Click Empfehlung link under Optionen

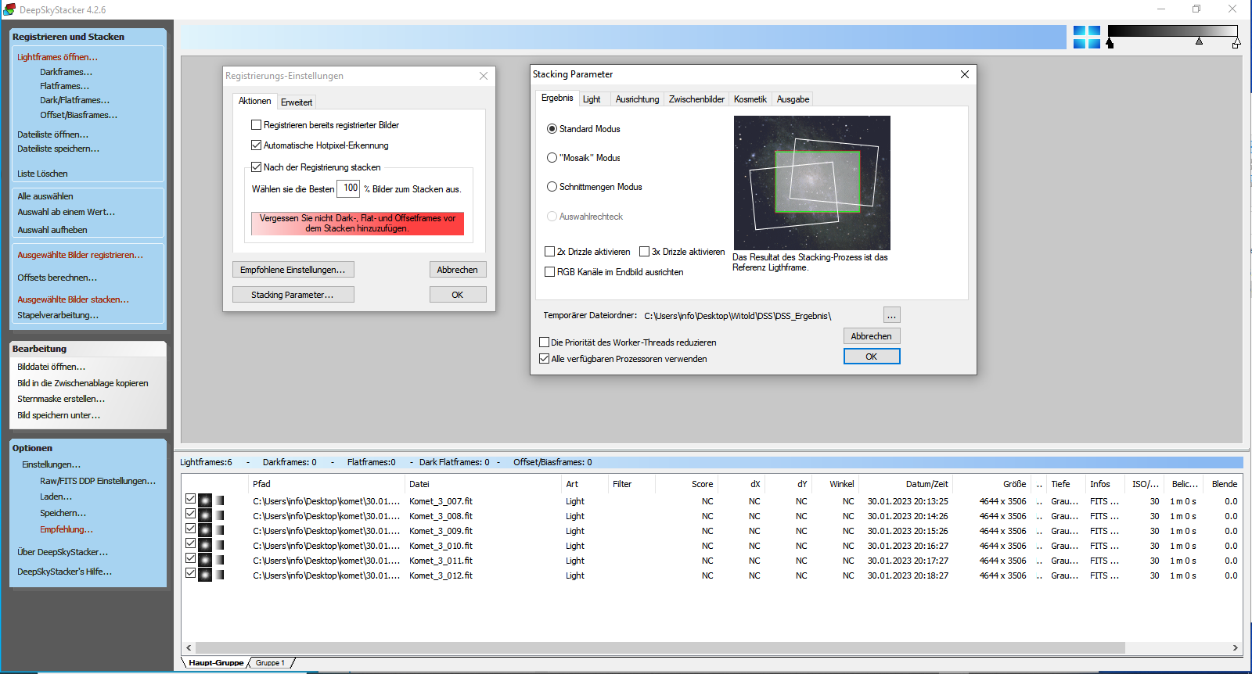pyautogui.click(x=66, y=529)
